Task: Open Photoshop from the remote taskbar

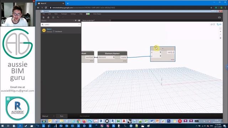Action: 169,121
